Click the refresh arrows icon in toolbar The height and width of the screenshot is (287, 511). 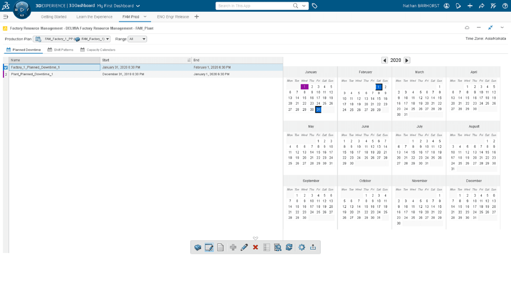(x=289, y=247)
